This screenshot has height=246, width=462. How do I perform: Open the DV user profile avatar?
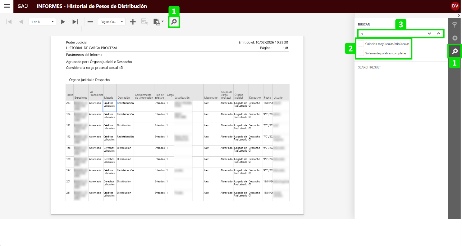(x=455, y=6)
